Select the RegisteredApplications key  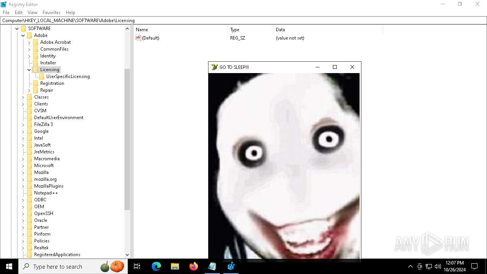(x=57, y=255)
